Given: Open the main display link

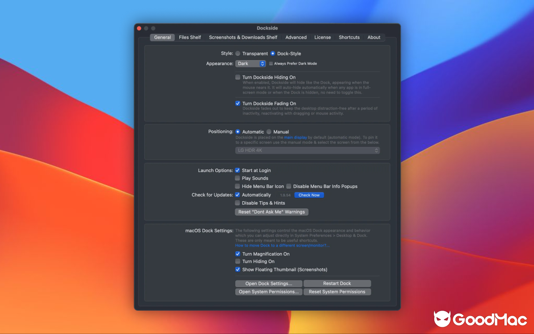Looking at the screenshot, I should point(295,137).
